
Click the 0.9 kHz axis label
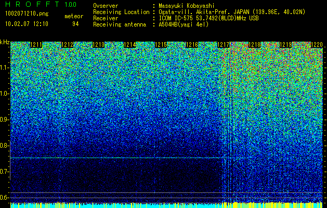(4, 120)
